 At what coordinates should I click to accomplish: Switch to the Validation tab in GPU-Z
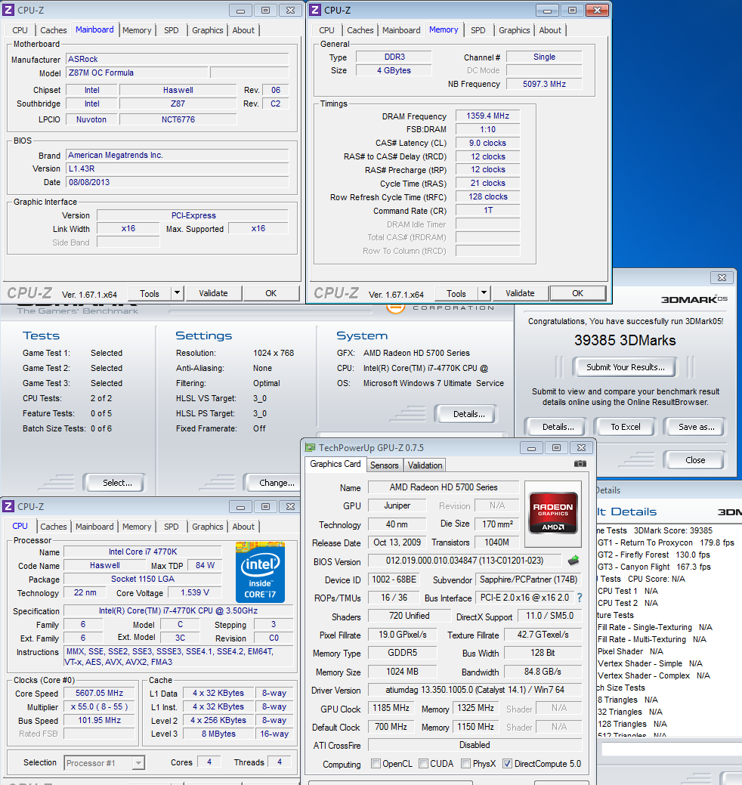[425, 465]
